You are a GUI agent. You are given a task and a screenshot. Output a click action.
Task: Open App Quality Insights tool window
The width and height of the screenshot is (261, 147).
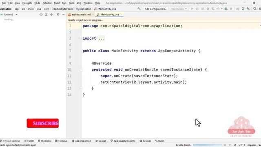click(122, 141)
